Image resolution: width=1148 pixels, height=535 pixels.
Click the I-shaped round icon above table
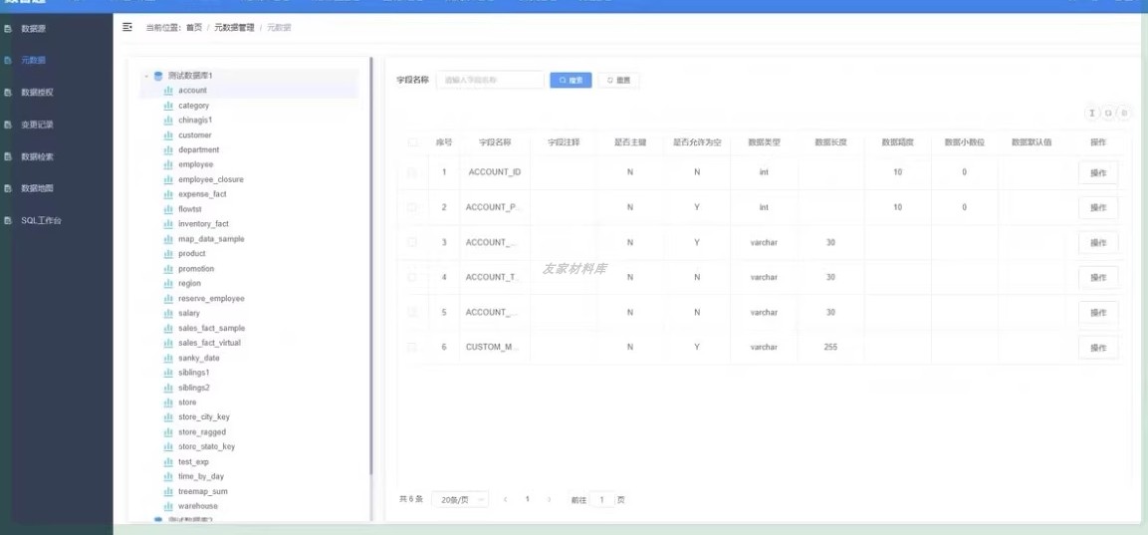pyautogui.click(x=1091, y=113)
